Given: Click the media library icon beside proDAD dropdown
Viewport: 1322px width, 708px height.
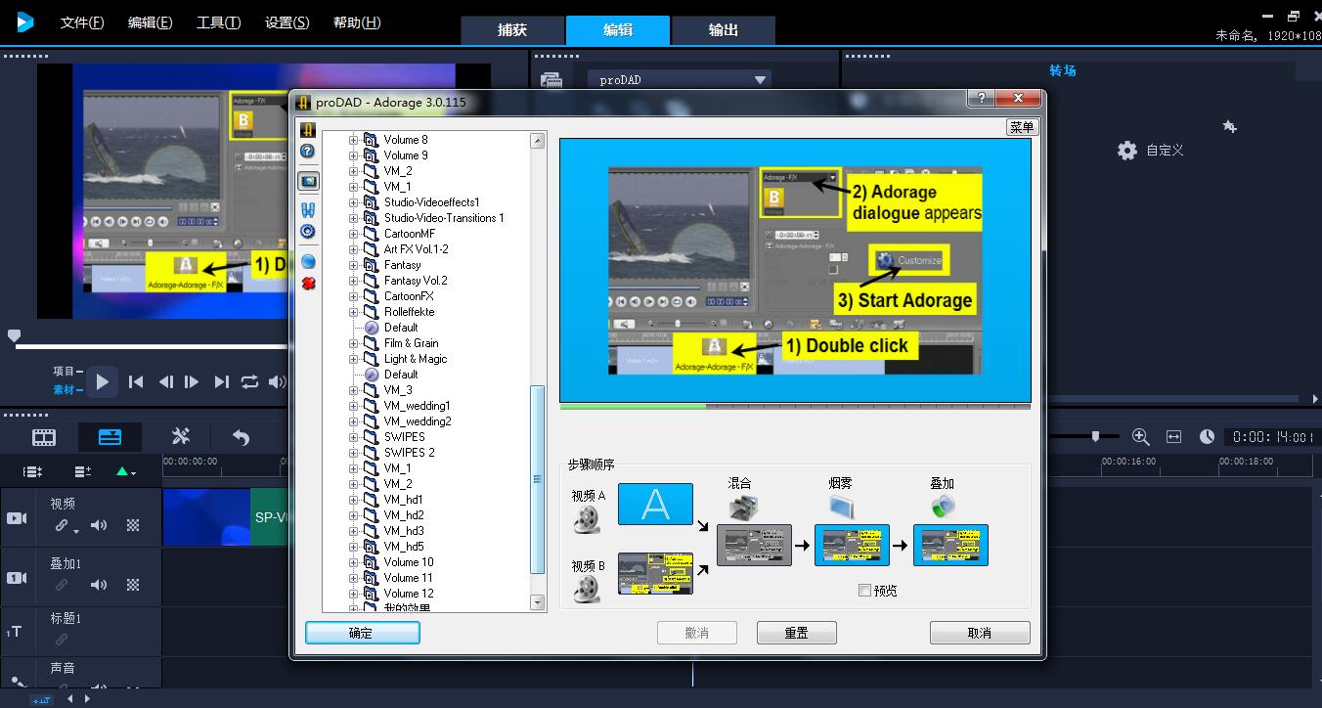Looking at the screenshot, I should pyautogui.click(x=551, y=80).
